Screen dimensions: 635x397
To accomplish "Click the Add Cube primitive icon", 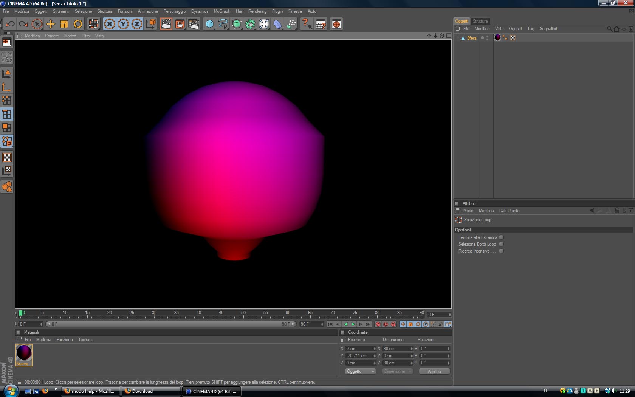I will [209, 24].
